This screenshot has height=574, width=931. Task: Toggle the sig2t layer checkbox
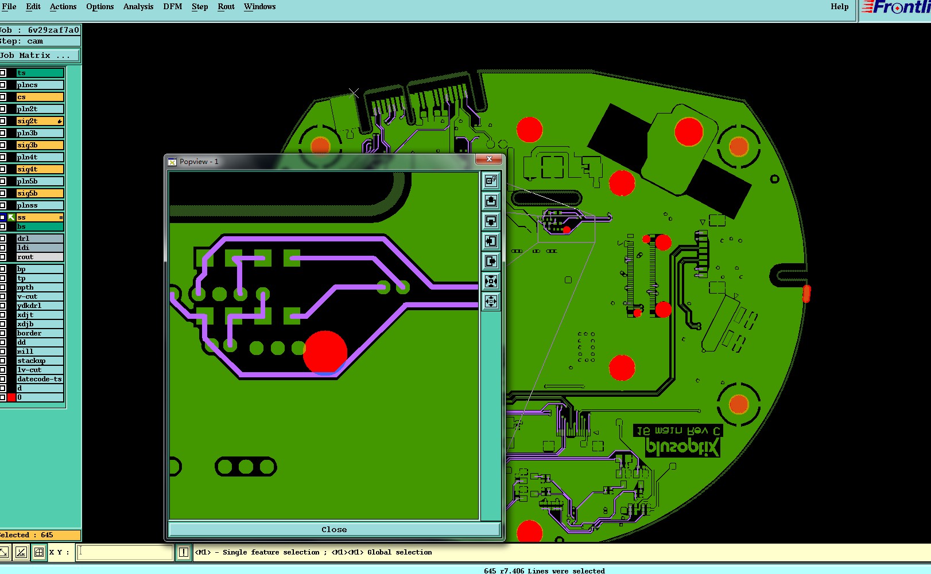coord(3,121)
